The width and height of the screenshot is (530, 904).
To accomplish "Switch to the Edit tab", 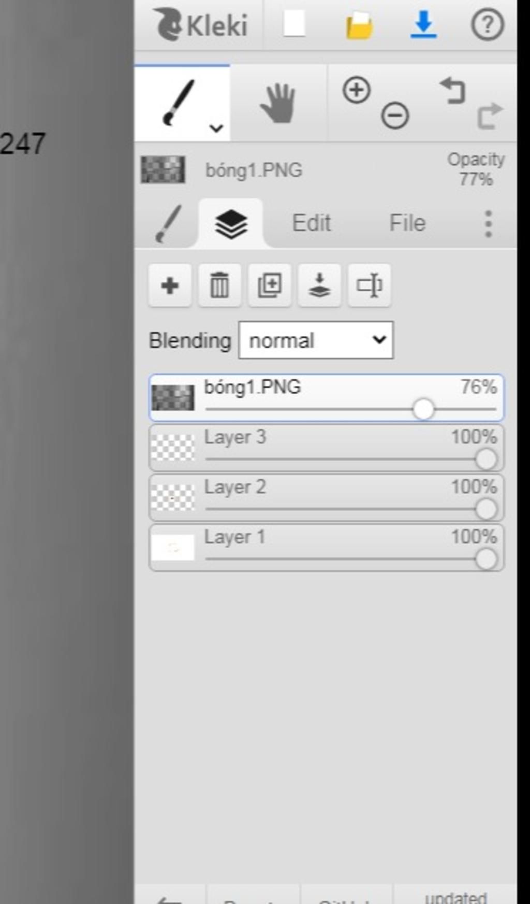I will (x=312, y=223).
